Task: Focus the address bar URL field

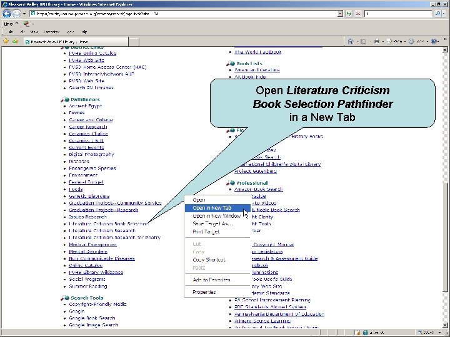Action: 184,14
